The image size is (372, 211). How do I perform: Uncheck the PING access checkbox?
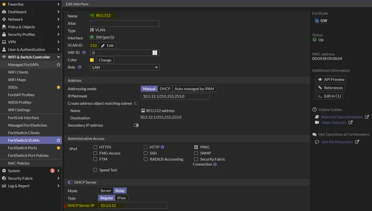coord(196,147)
